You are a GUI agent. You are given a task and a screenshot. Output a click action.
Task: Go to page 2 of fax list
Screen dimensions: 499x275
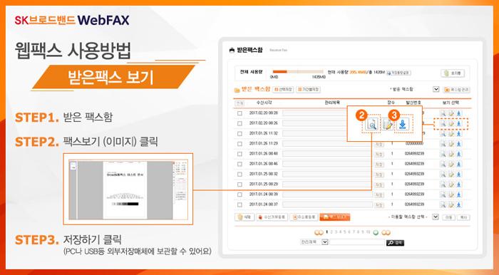[331, 232]
